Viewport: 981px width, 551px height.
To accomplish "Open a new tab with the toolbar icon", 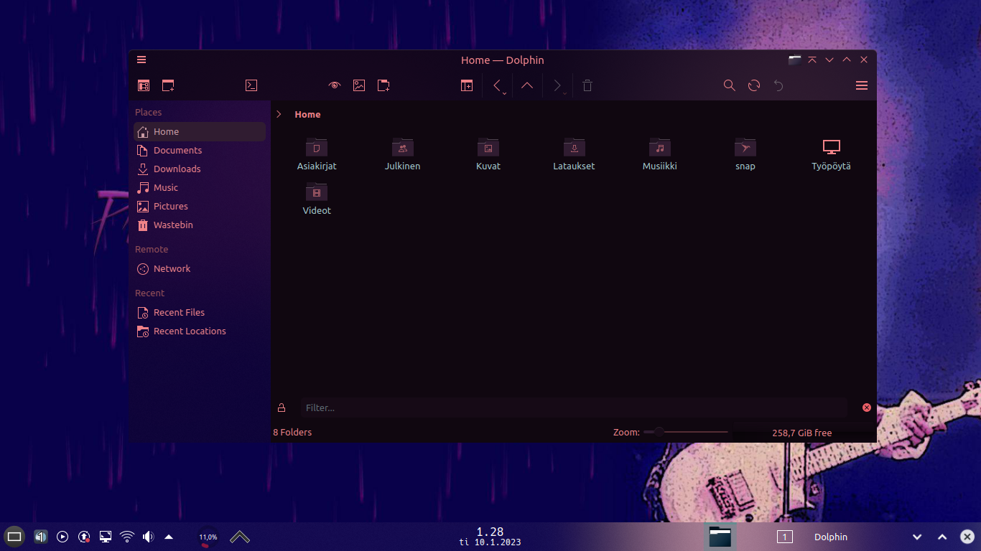I will coord(467,85).
